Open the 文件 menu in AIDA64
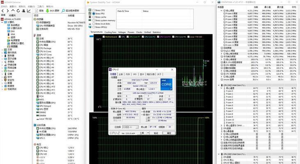This screenshot has height=164, width=300. (4, 7)
